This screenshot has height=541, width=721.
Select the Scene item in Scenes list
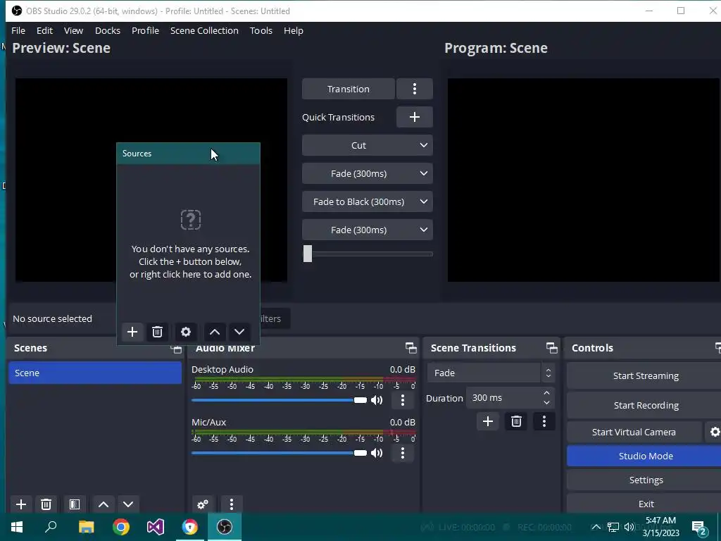(x=95, y=373)
